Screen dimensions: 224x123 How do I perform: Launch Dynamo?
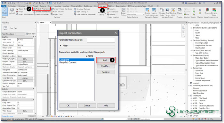pos(208,11)
